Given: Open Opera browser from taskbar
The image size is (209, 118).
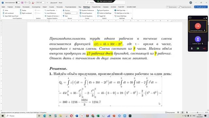Looking at the screenshot, I should 71,116.
